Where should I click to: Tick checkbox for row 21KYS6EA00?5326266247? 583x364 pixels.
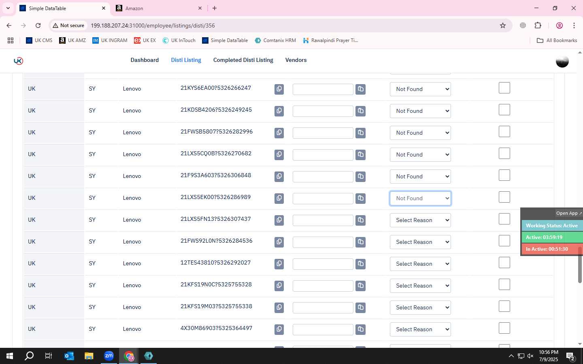point(504,88)
